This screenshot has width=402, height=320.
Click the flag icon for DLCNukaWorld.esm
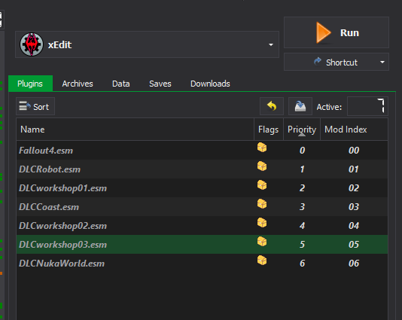tap(262, 261)
